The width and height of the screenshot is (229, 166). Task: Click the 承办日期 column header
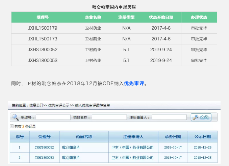[173, 137]
